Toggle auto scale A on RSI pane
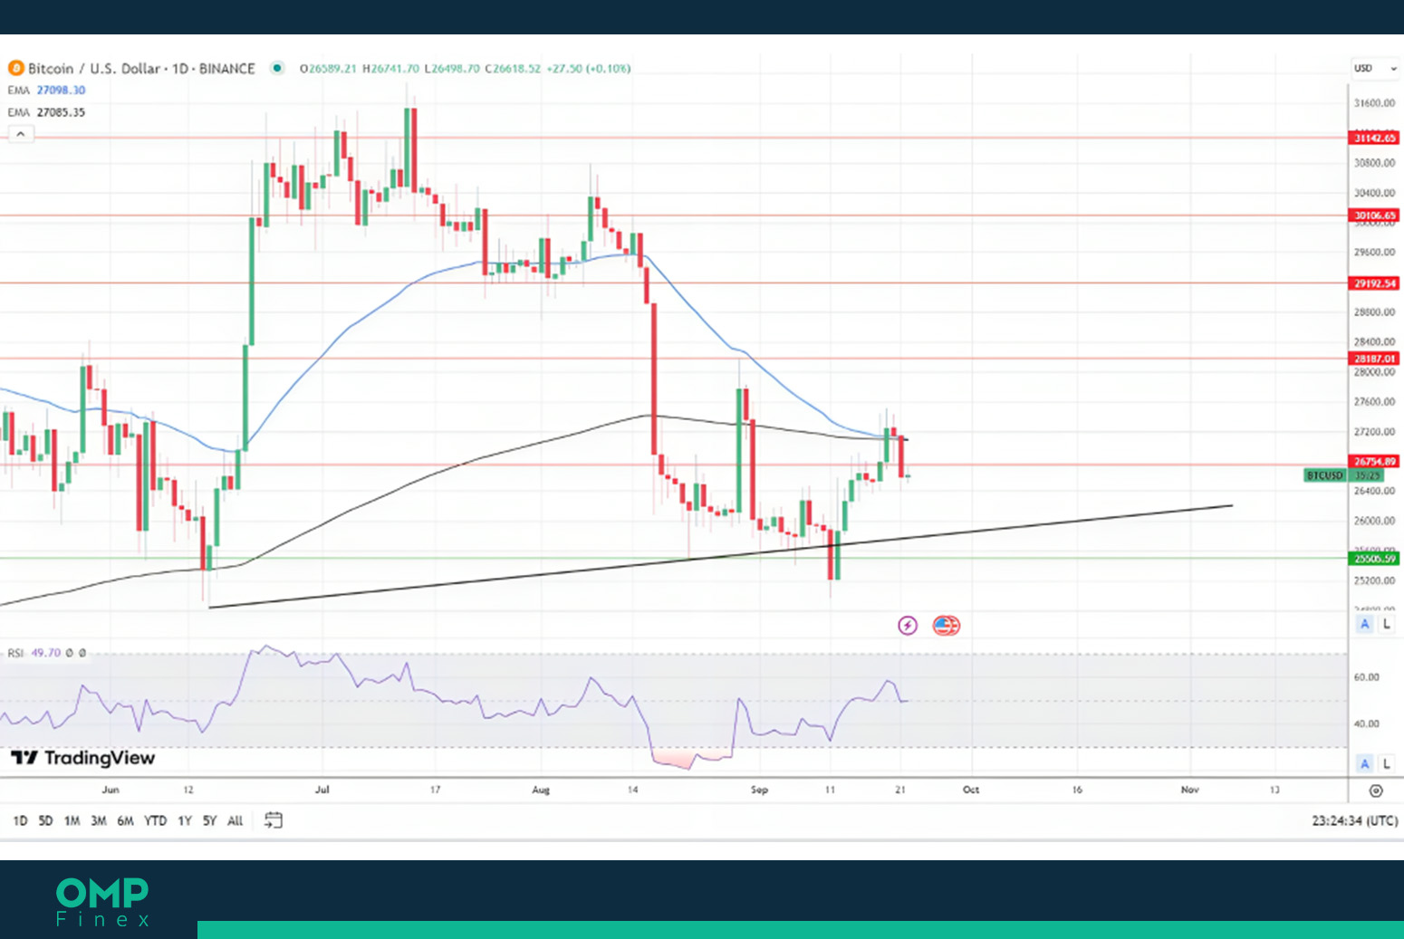 coord(1365,763)
